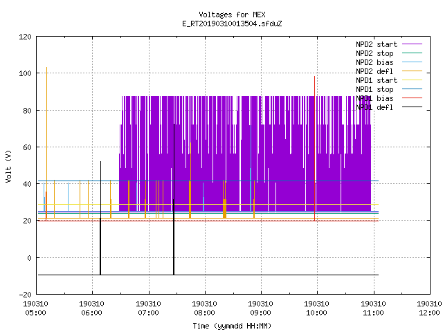
Task: Select the 'NPD1 stop' legend label
Action: [374, 89]
